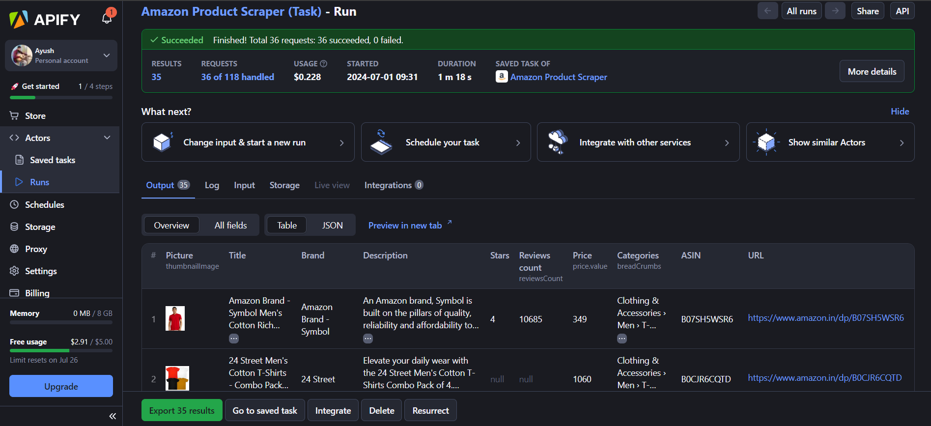Click the Memory usage bar
931x426 pixels.
(61, 322)
